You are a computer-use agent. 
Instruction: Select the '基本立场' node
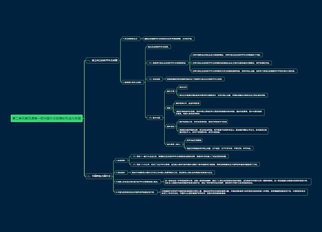(171, 91)
